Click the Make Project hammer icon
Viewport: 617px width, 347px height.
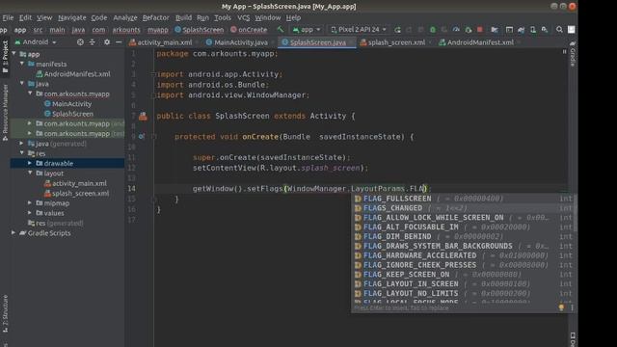[281, 30]
